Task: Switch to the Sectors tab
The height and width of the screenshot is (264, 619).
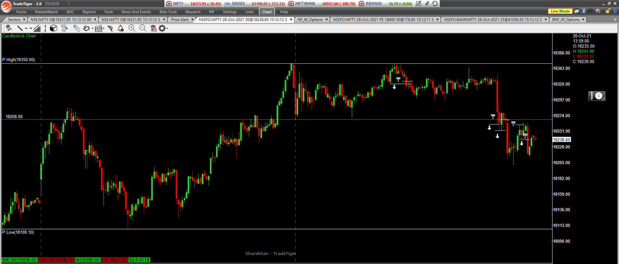Action: coord(14,20)
